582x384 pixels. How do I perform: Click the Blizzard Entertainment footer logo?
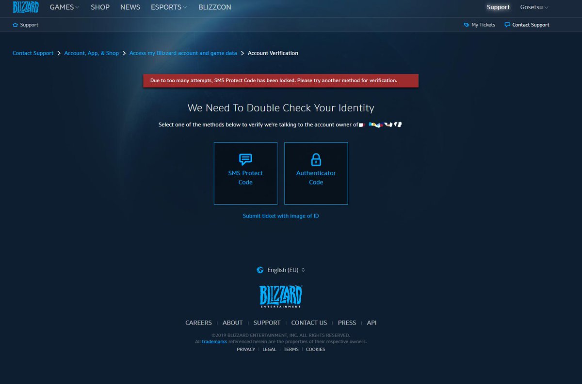point(281,296)
